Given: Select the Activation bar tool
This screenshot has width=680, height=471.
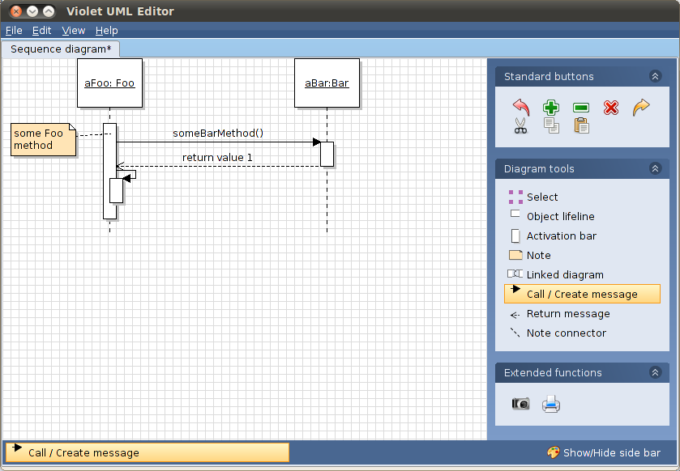Looking at the screenshot, I should [x=563, y=235].
